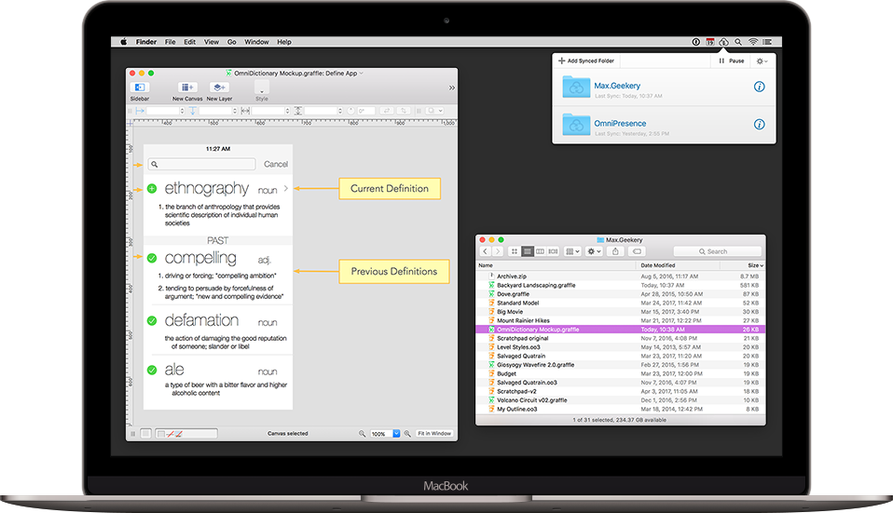Click the Max.Geekery cloud folder icon
The height and width of the screenshot is (513, 893).
click(x=576, y=87)
